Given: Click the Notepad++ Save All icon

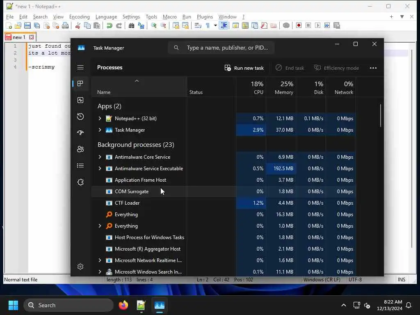Looking at the screenshot, I should 37,25.
